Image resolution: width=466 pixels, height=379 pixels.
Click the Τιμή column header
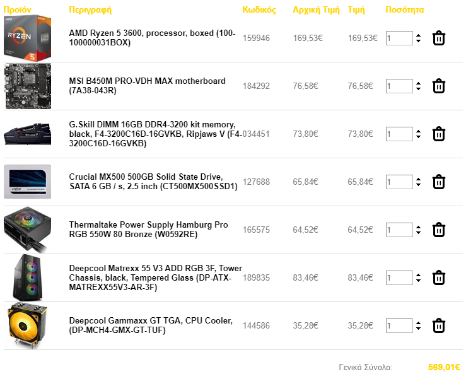(x=356, y=10)
